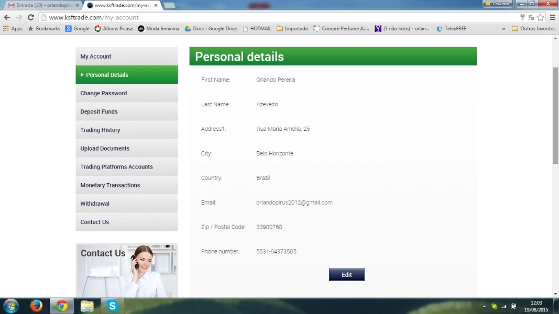
Task: Click the taskbar clock and date
Action: tap(536, 306)
